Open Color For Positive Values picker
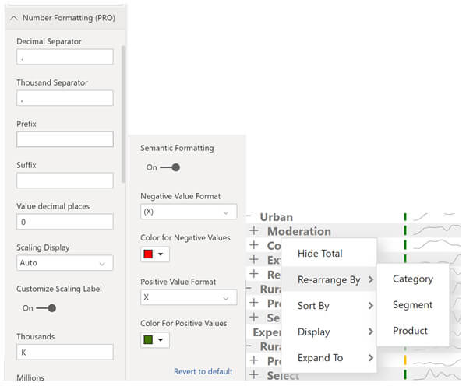Screen dimensions: 466x386 pos(155,340)
